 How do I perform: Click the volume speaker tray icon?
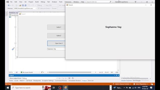[135, 88]
